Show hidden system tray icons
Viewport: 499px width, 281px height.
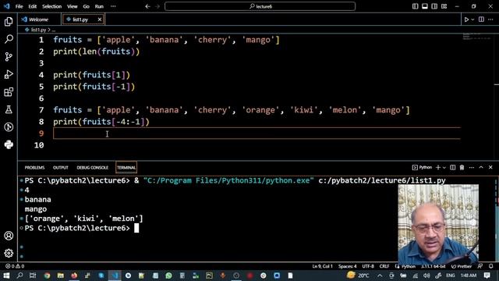click(x=380, y=276)
